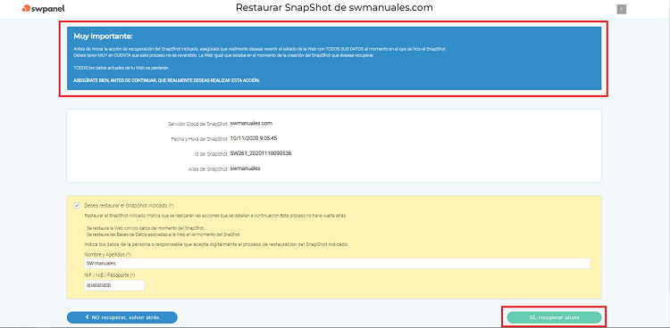The image size is (670, 328).
Task: Click the 'Alias del SnapShot' label
Action: (207, 169)
